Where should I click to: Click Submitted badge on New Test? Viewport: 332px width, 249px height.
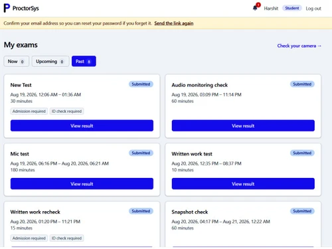pyautogui.click(x=141, y=84)
